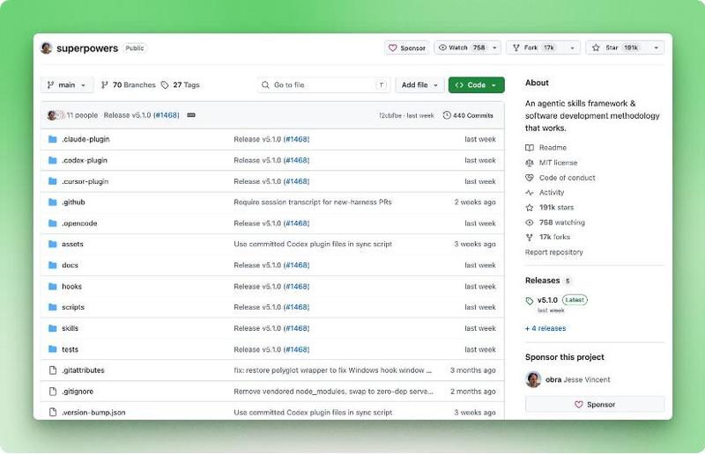Viewport: 705px width, 454px height.
Task: View the 27 Tags link
Action: pos(181,84)
